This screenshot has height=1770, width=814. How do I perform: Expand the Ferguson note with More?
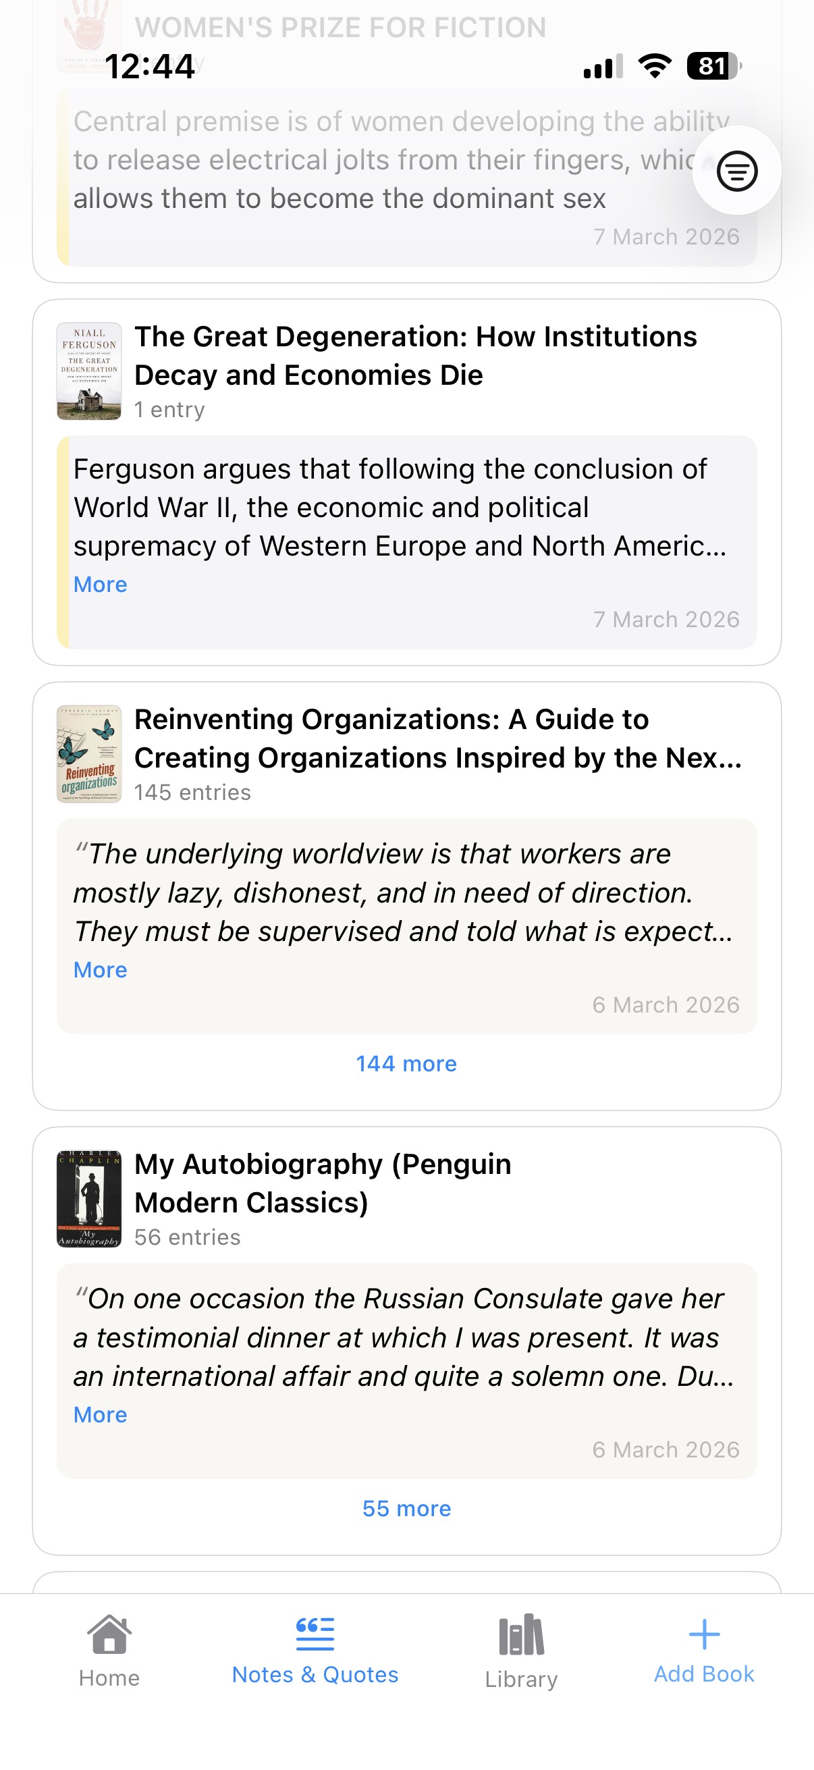click(101, 585)
